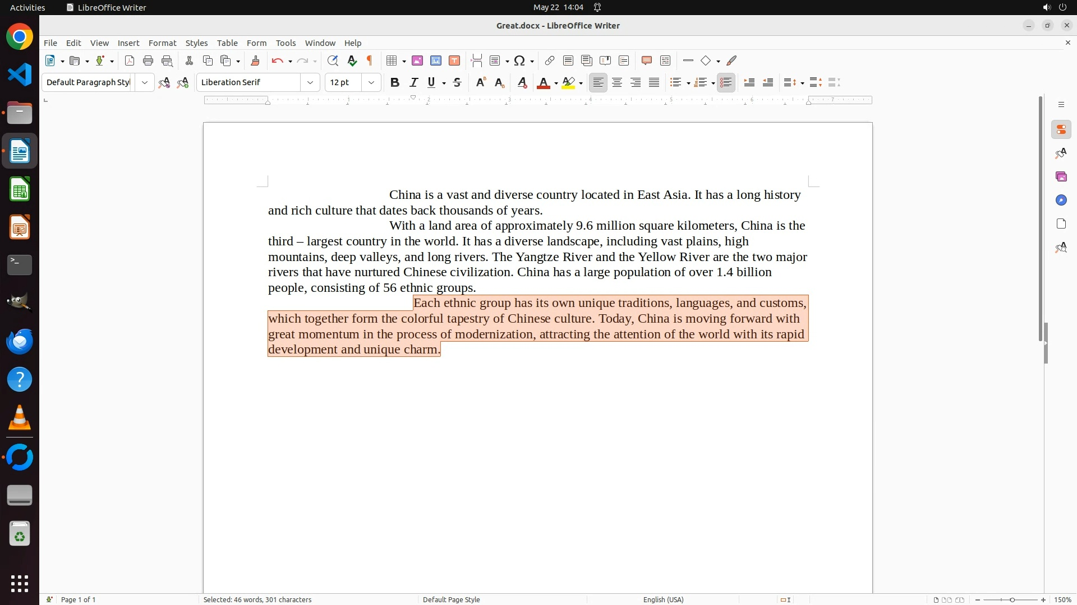Image resolution: width=1077 pixels, height=605 pixels.
Task: Open the sidebar Navigator panel
Action: click(x=1061, y=200)
